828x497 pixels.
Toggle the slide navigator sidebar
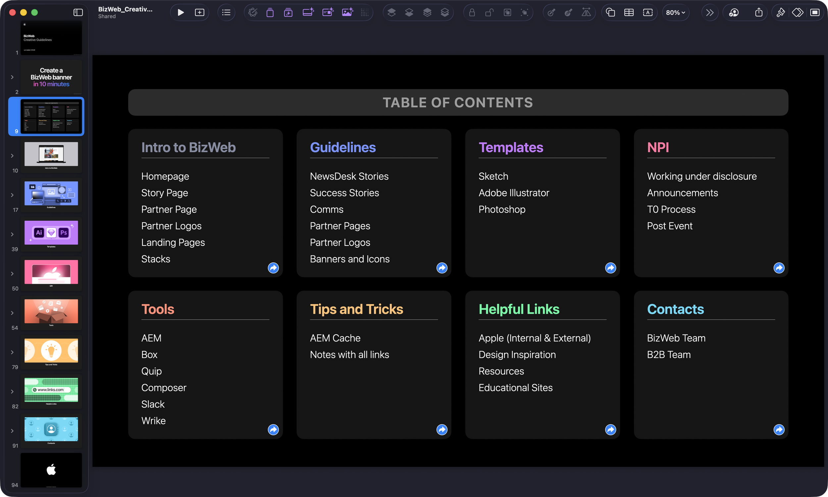(x=78, y=13)
